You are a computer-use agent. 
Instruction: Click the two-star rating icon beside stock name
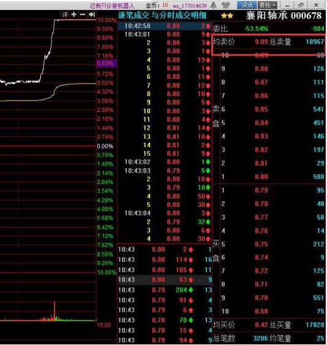pyautogui.click(x=227, y=16)
